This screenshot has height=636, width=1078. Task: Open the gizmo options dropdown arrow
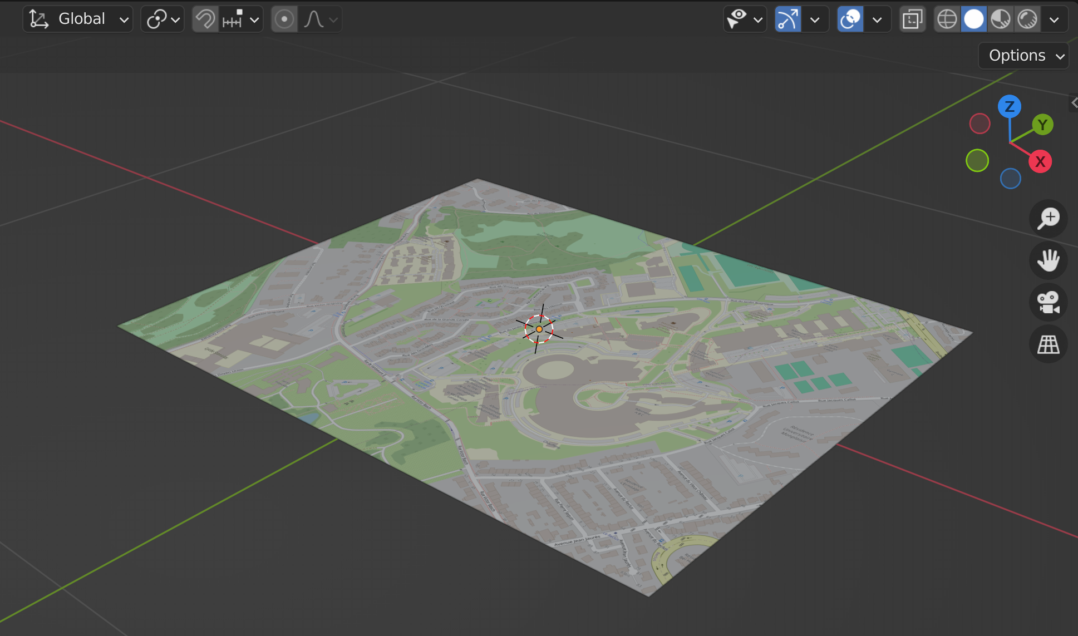(x=815, y=19)
